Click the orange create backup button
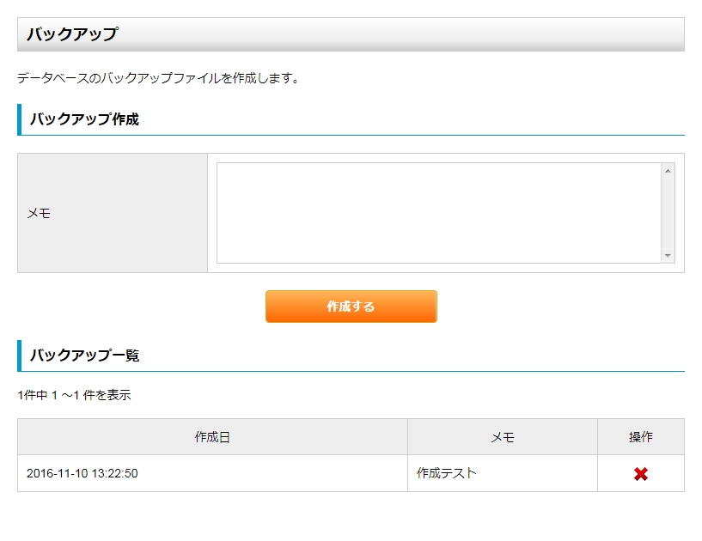702x541 pixels. 351,306
